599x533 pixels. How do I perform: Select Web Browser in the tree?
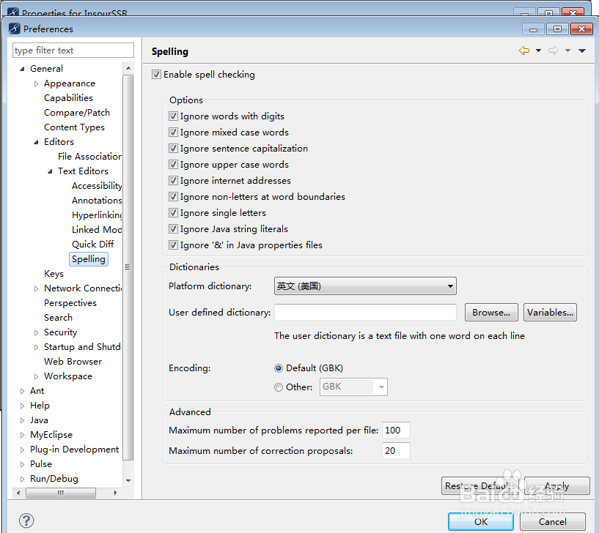(x=73, y=362)
